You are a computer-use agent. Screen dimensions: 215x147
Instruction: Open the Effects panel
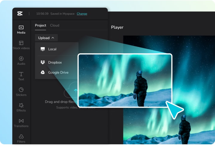coord(21,107)
